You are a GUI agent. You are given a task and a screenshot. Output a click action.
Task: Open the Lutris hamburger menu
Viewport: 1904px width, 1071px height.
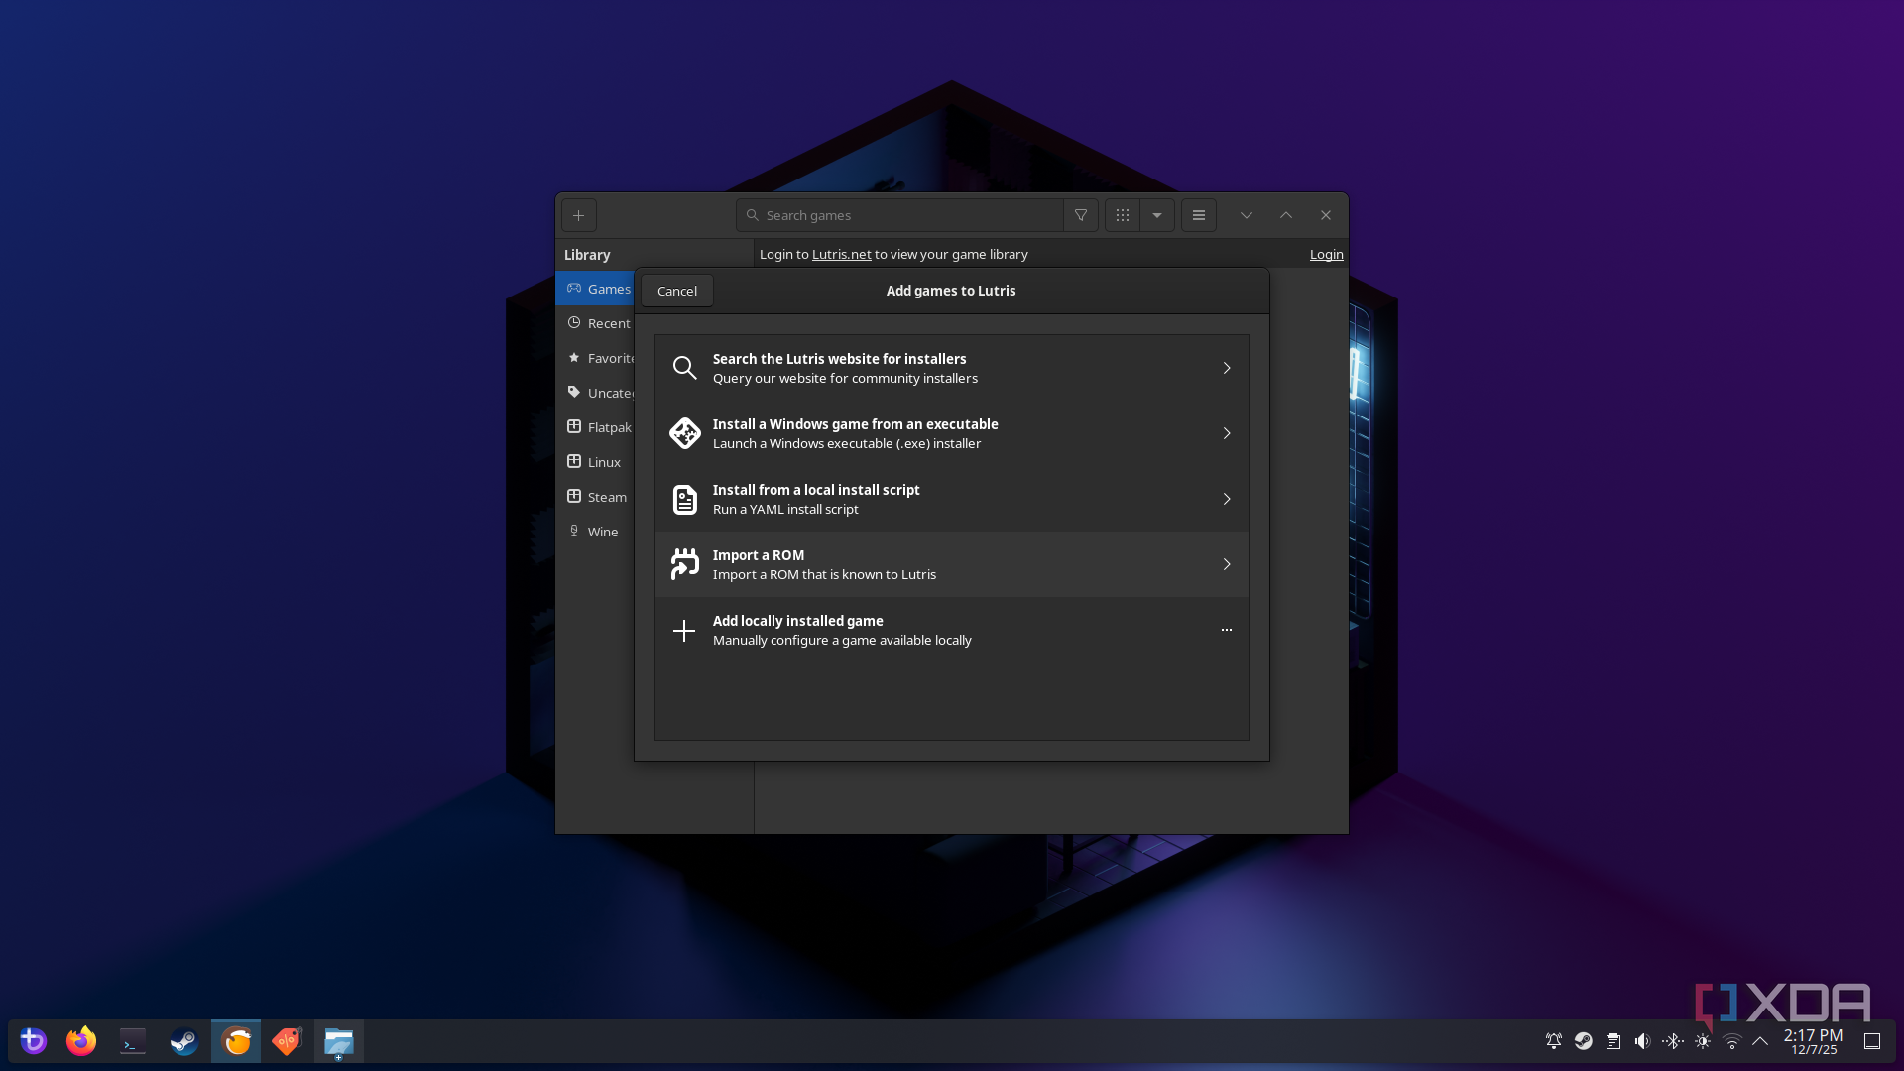pos(1198,215)
